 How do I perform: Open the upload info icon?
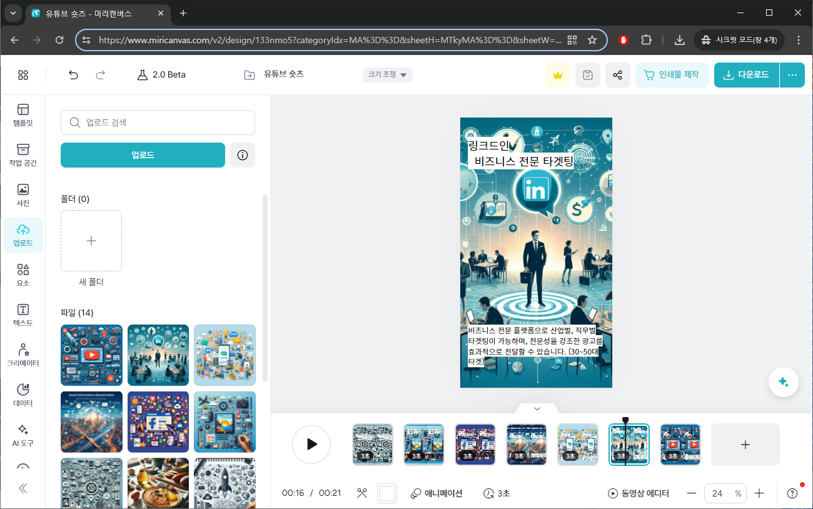(243, 155)
